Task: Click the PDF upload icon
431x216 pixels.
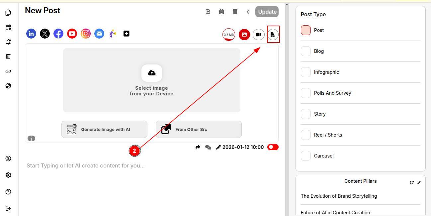Action: click(273, 35)
